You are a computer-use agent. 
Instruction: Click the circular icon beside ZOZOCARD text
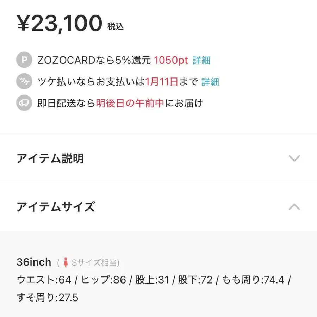[24, 60]
